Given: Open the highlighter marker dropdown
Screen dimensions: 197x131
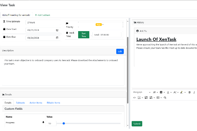Looking at the screenshot, I should (x=183, y=92).
